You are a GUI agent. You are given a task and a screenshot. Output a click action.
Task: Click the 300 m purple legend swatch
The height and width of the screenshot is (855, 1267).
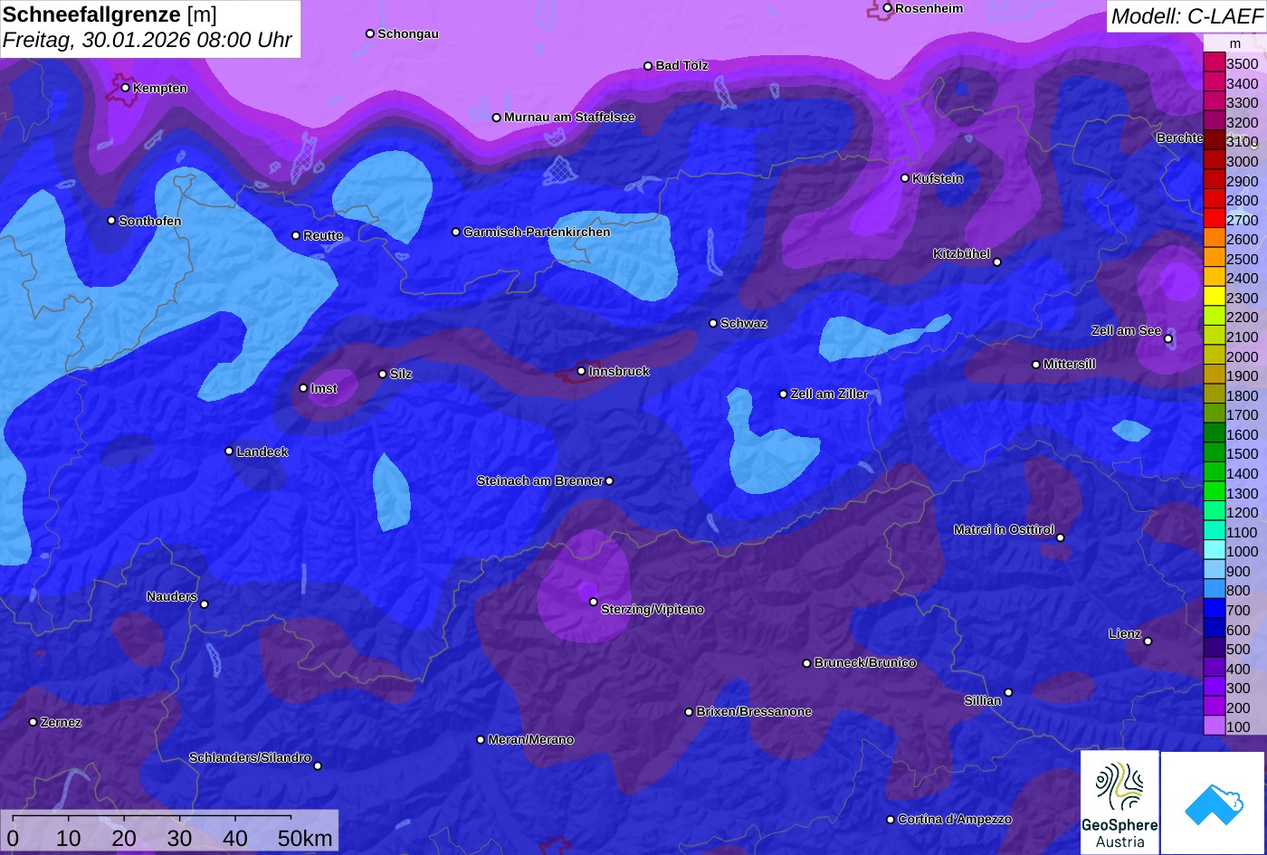[1214, 688]
